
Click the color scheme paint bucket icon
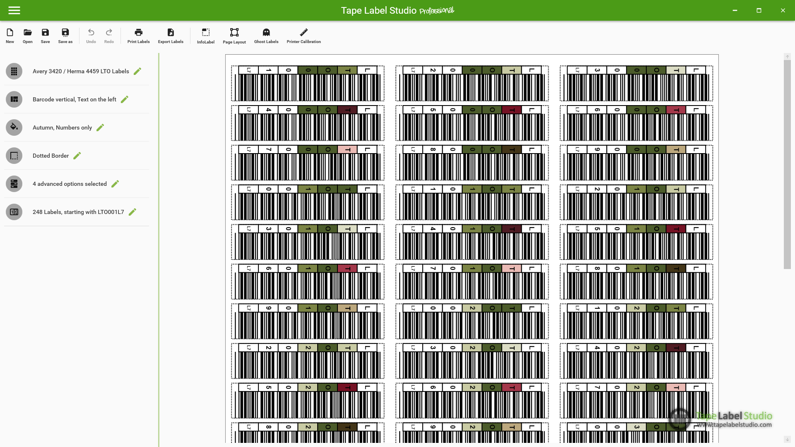click(14, 127)
